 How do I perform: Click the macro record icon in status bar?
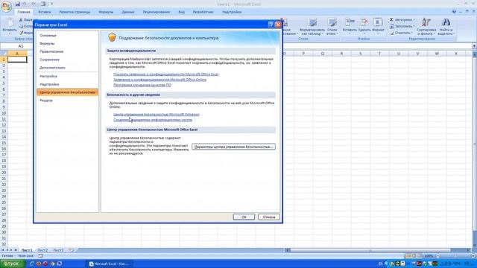point(40,256)
